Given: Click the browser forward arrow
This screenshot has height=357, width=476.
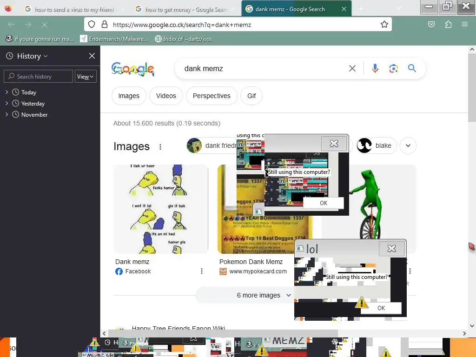Looking at the screenshot, I should point(28,25).
